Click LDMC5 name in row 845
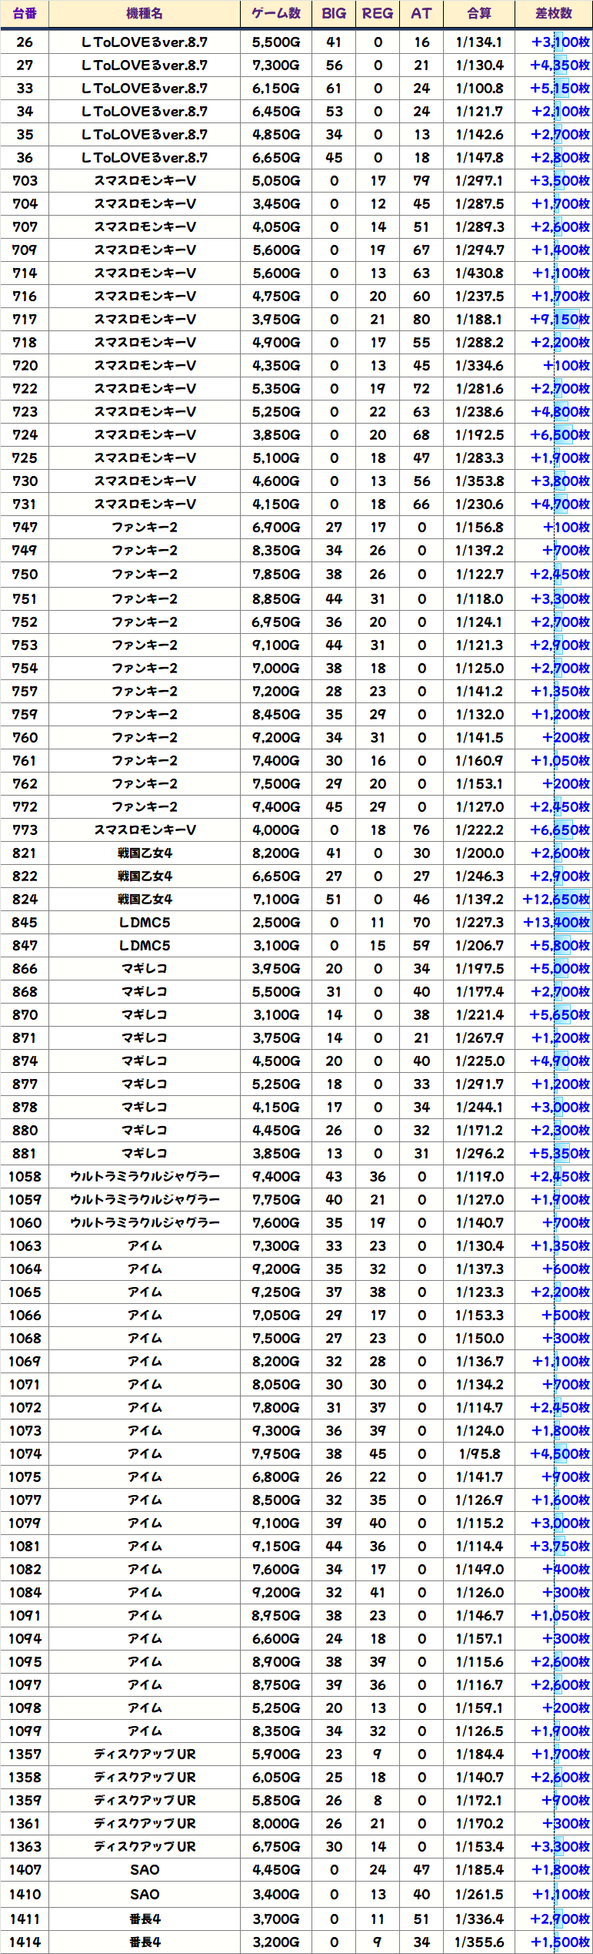593x1954 pixels. (145, 923)
